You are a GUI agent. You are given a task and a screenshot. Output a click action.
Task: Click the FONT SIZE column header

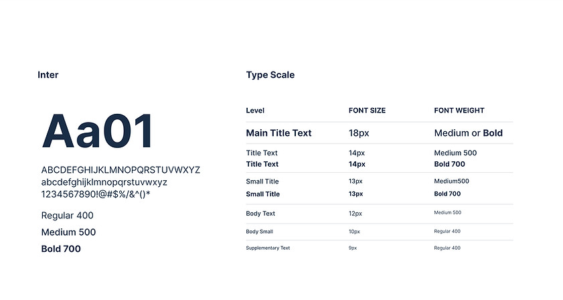[x=367, y=110]
